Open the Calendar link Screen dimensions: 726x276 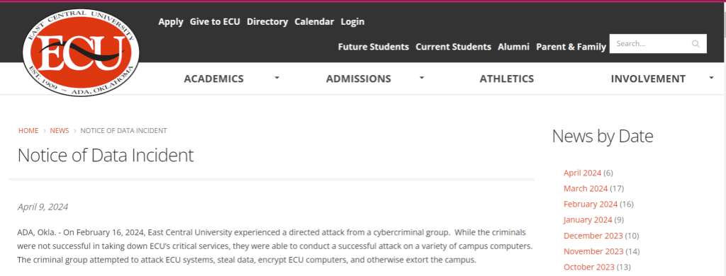coord(314,22)
